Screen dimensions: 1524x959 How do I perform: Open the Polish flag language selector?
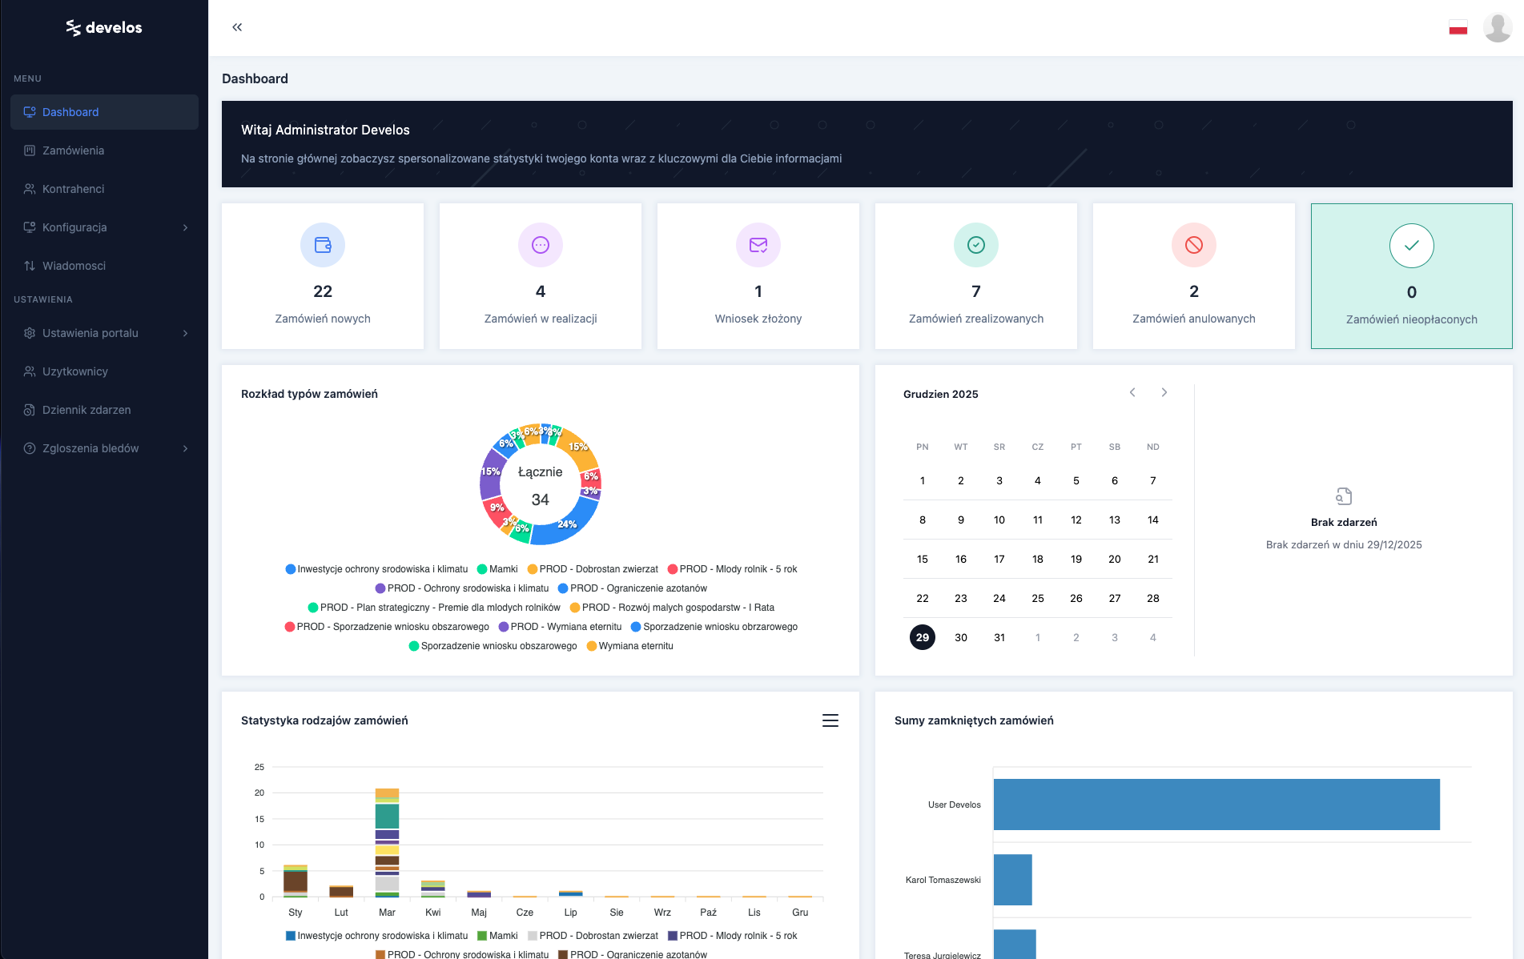1458,28
